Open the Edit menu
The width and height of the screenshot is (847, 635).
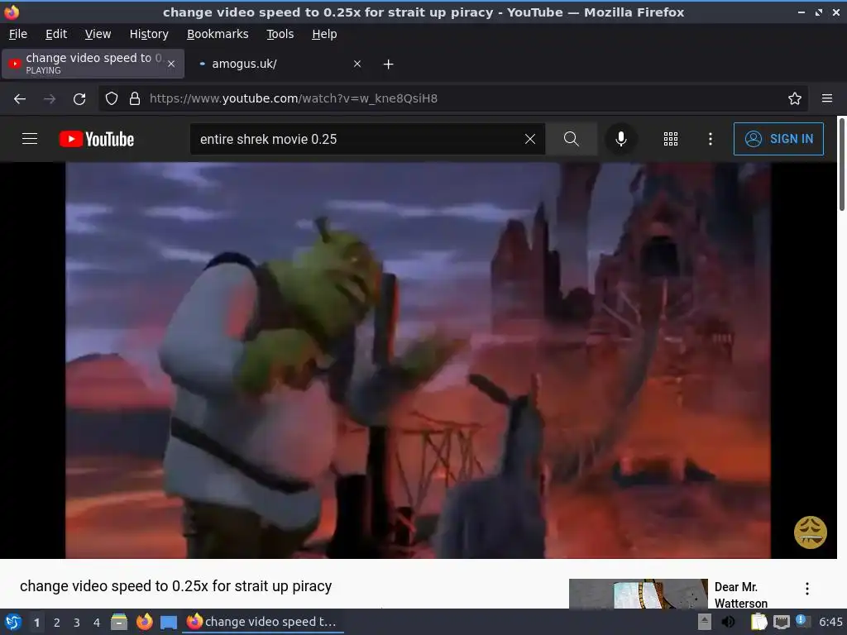pos(56,34)
